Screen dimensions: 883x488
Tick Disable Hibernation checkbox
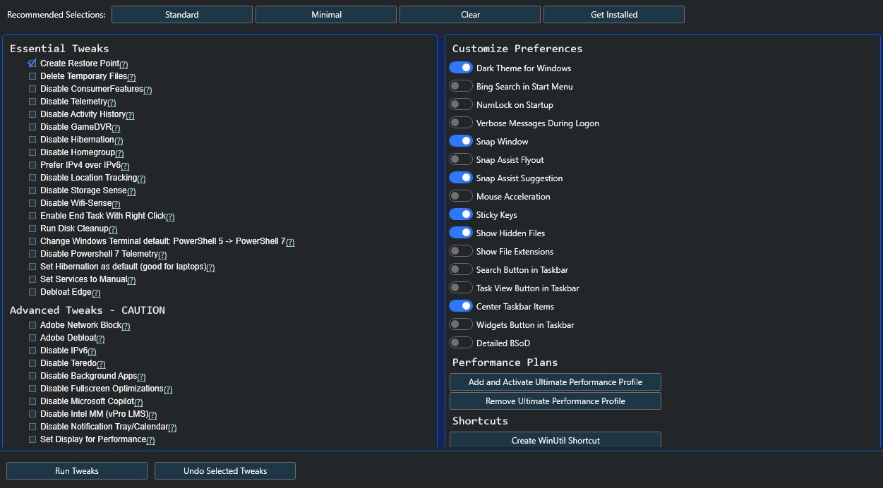pyautogui.click(x=32, y=140)
